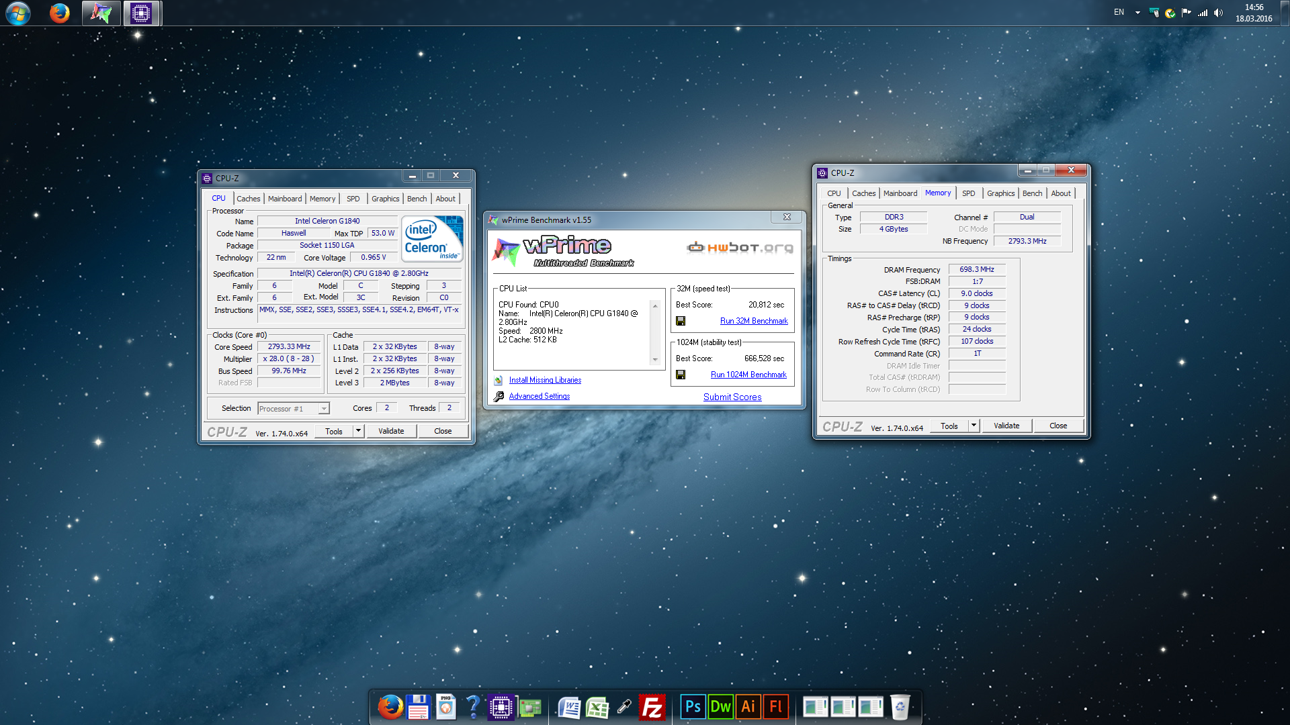Click the 20,812 sec best score
The image size is (1290, 725).
[x=766, y=305]
